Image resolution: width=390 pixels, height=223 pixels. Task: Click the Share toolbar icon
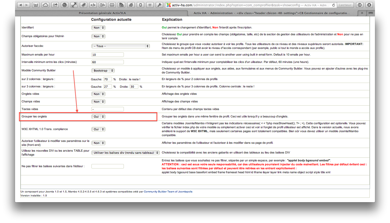pos(55,5)
